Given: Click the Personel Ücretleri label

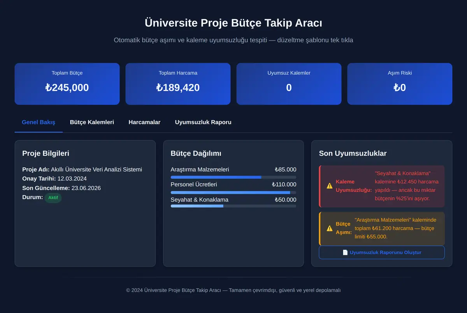Looking at the screenshot, I should click(194, 184).
